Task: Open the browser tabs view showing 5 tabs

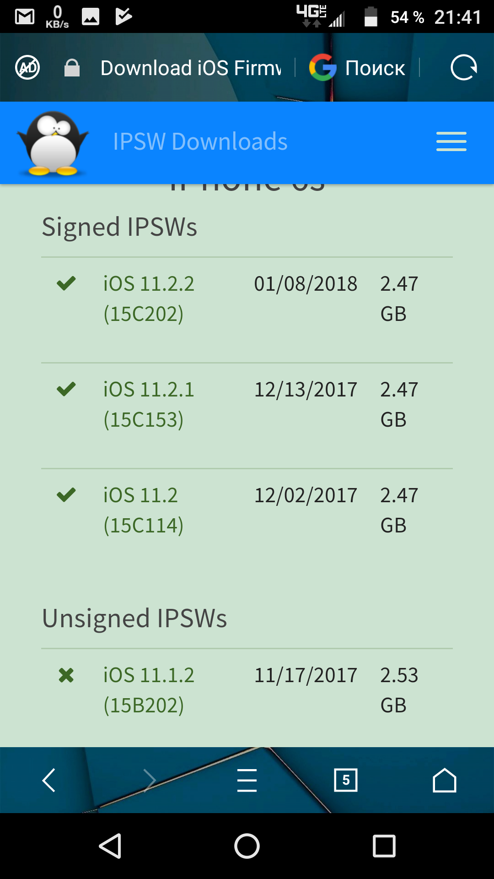Action: click(x=346, y=781)
